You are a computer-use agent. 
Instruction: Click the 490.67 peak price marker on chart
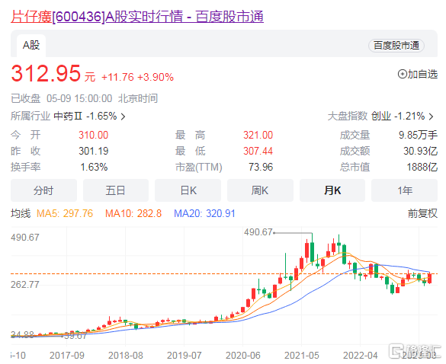tap(258, 232)
